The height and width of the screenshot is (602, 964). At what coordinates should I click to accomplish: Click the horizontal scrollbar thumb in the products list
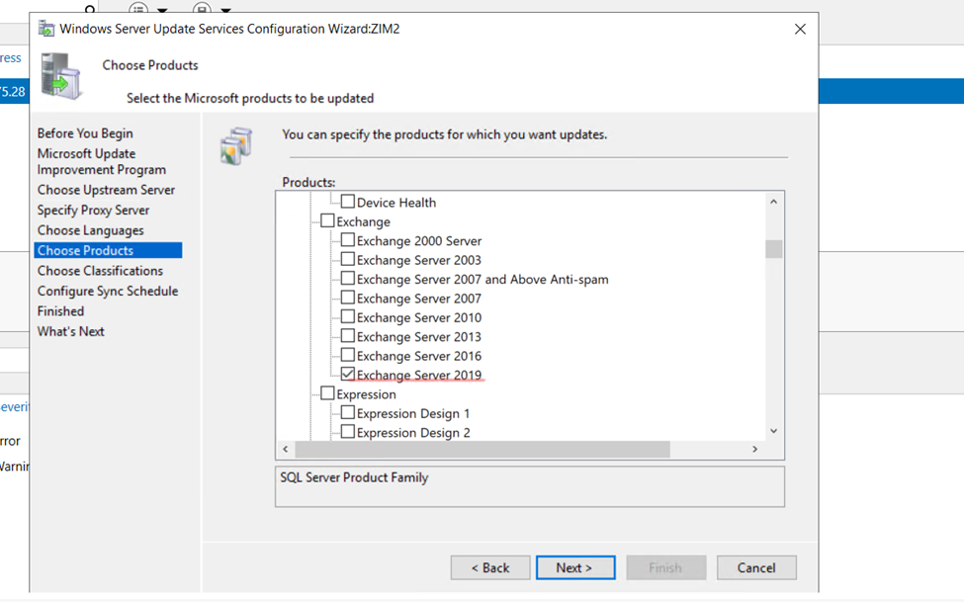click(x=482, y=449)
